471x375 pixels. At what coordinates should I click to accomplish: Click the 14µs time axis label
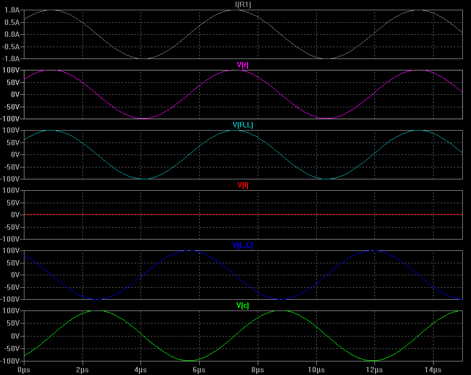pos(433,370)
